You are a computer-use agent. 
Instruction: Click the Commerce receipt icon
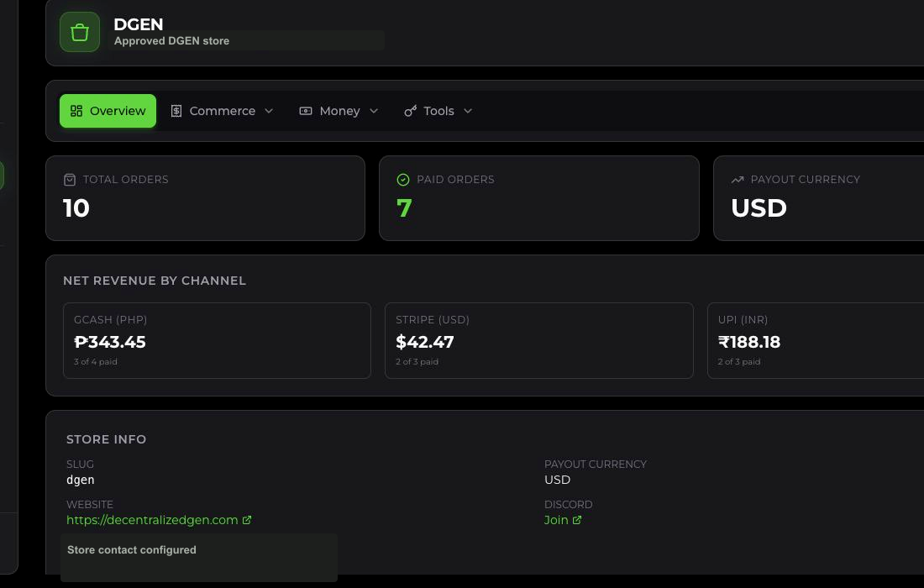(176, 111)
